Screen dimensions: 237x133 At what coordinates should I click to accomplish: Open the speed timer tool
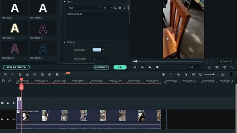[42, 74]
